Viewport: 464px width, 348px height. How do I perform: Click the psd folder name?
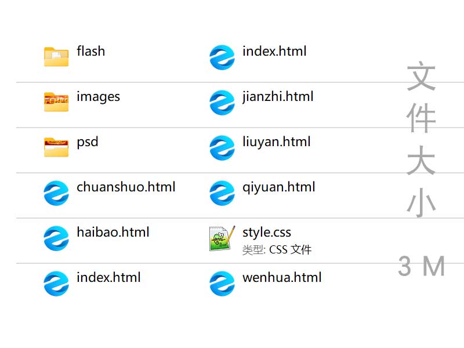pos(88,142)
